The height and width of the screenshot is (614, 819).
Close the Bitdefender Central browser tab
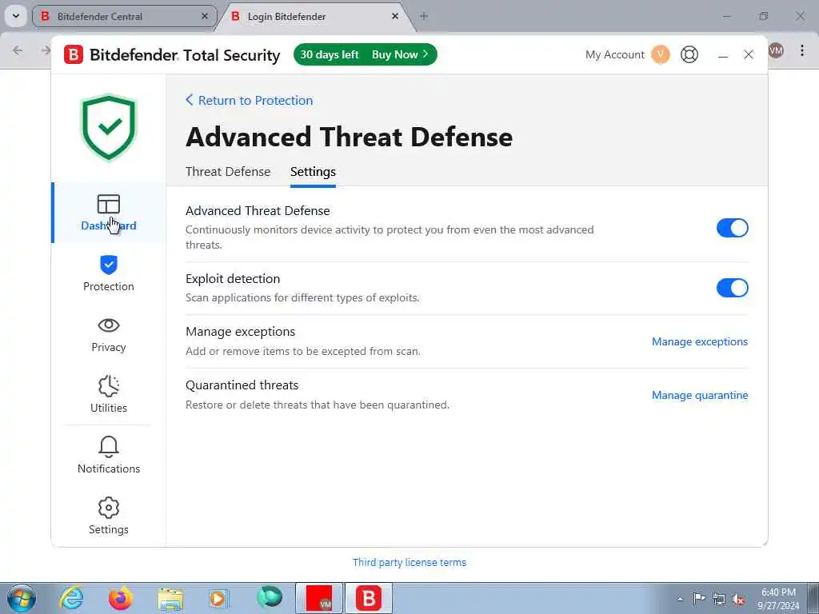coord(206,16)
